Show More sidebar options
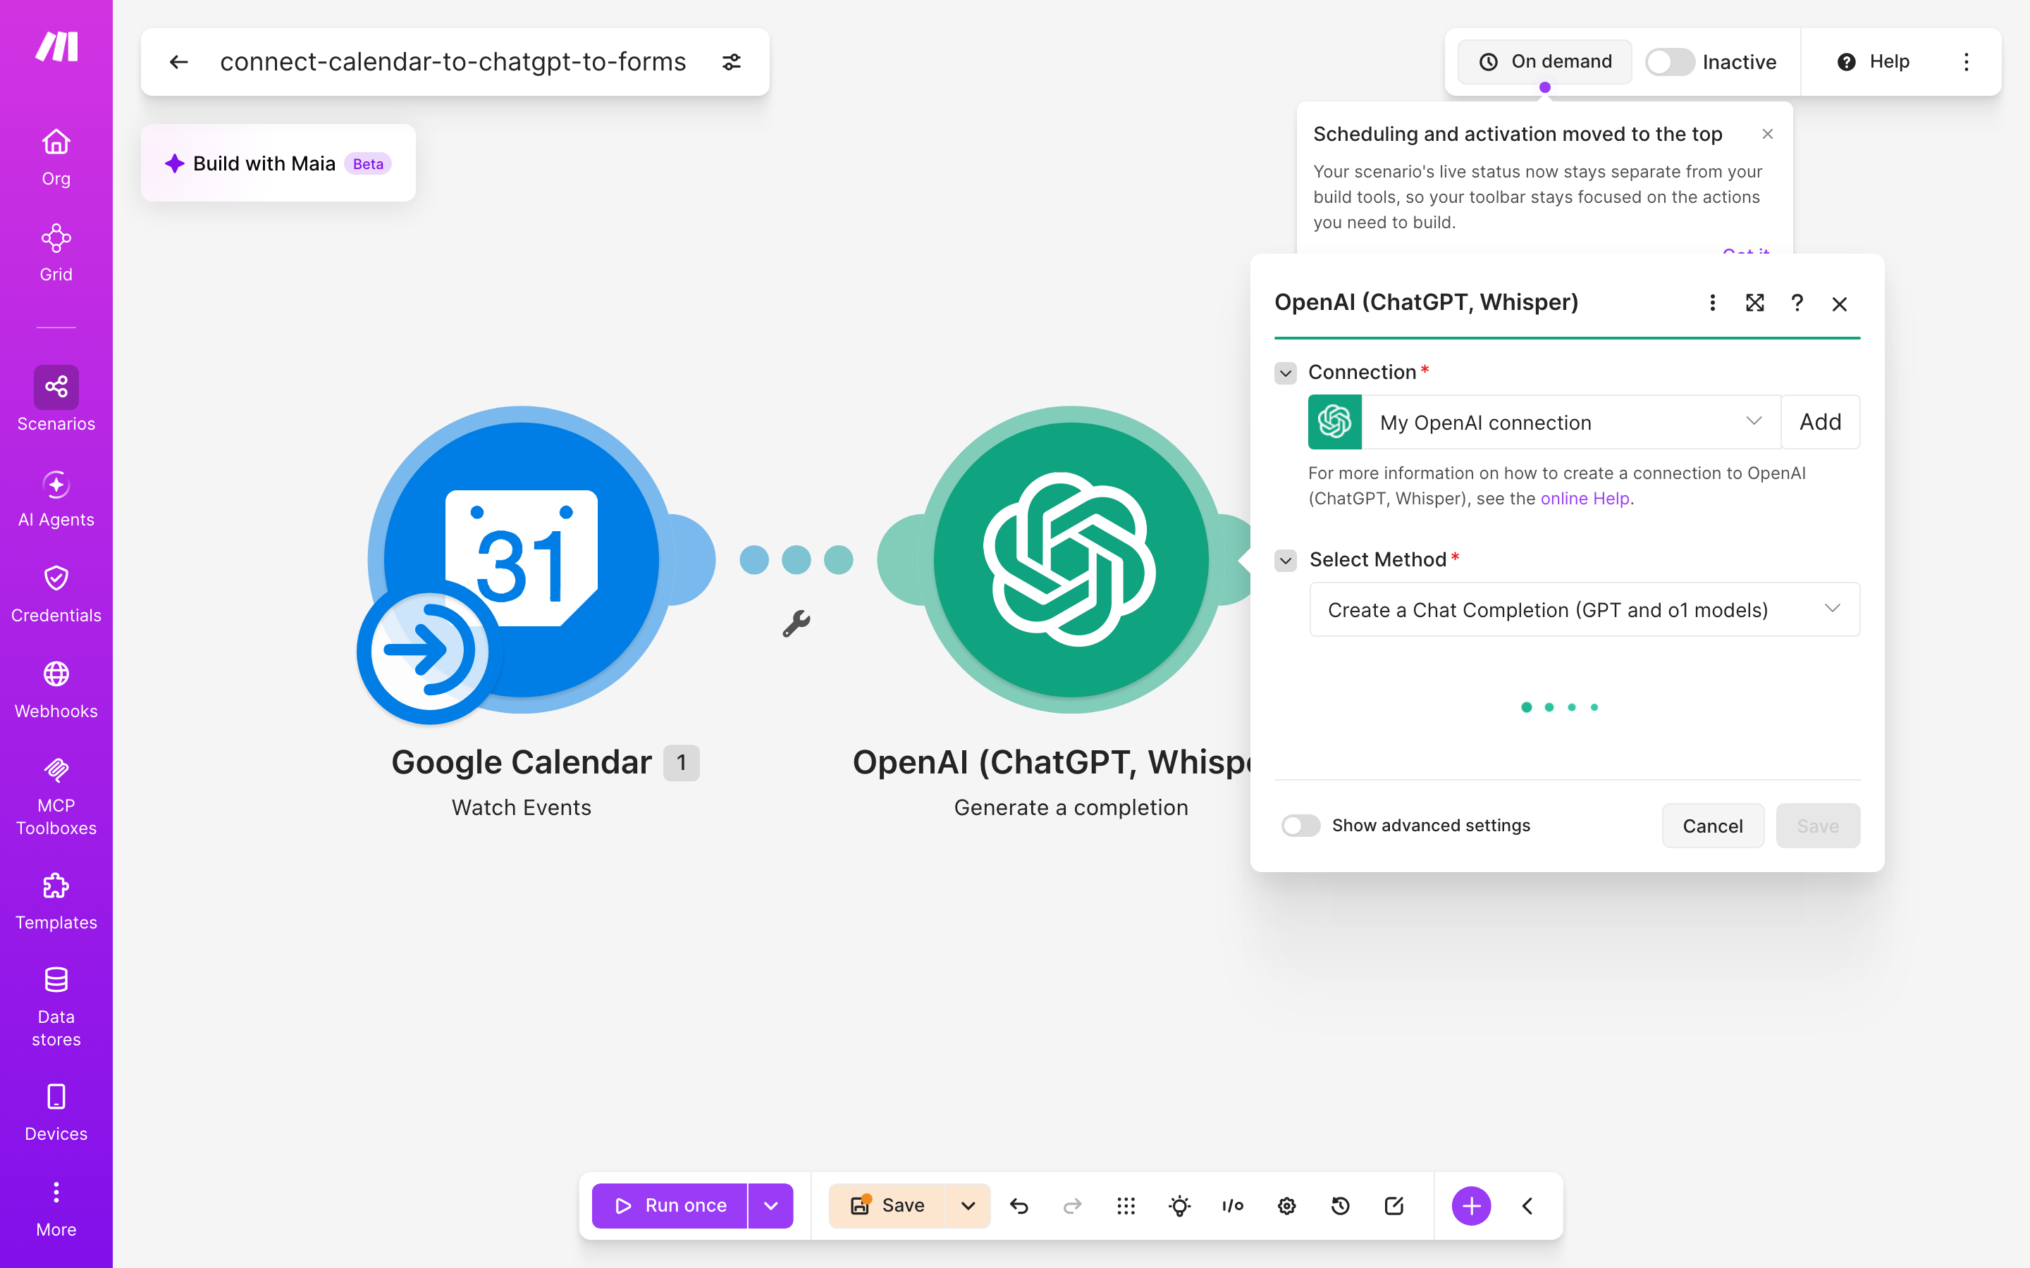This screenshot has width=2030, height=1268. (x=56, y=1208)
